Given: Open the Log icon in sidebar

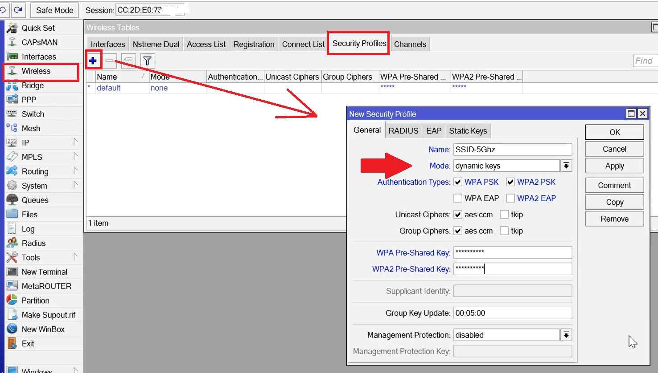Looking at the screenshot, I should click(x=12, y=229).
